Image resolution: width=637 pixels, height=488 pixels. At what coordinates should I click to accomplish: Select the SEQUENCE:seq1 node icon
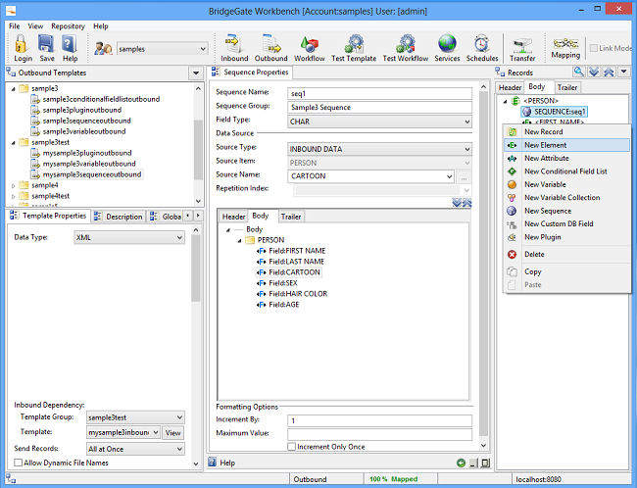(526, 112)
